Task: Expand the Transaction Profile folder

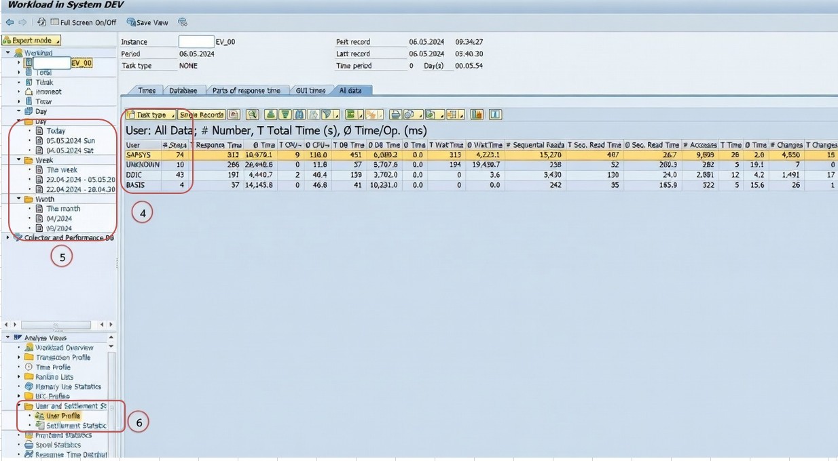Action: (20, 357)
